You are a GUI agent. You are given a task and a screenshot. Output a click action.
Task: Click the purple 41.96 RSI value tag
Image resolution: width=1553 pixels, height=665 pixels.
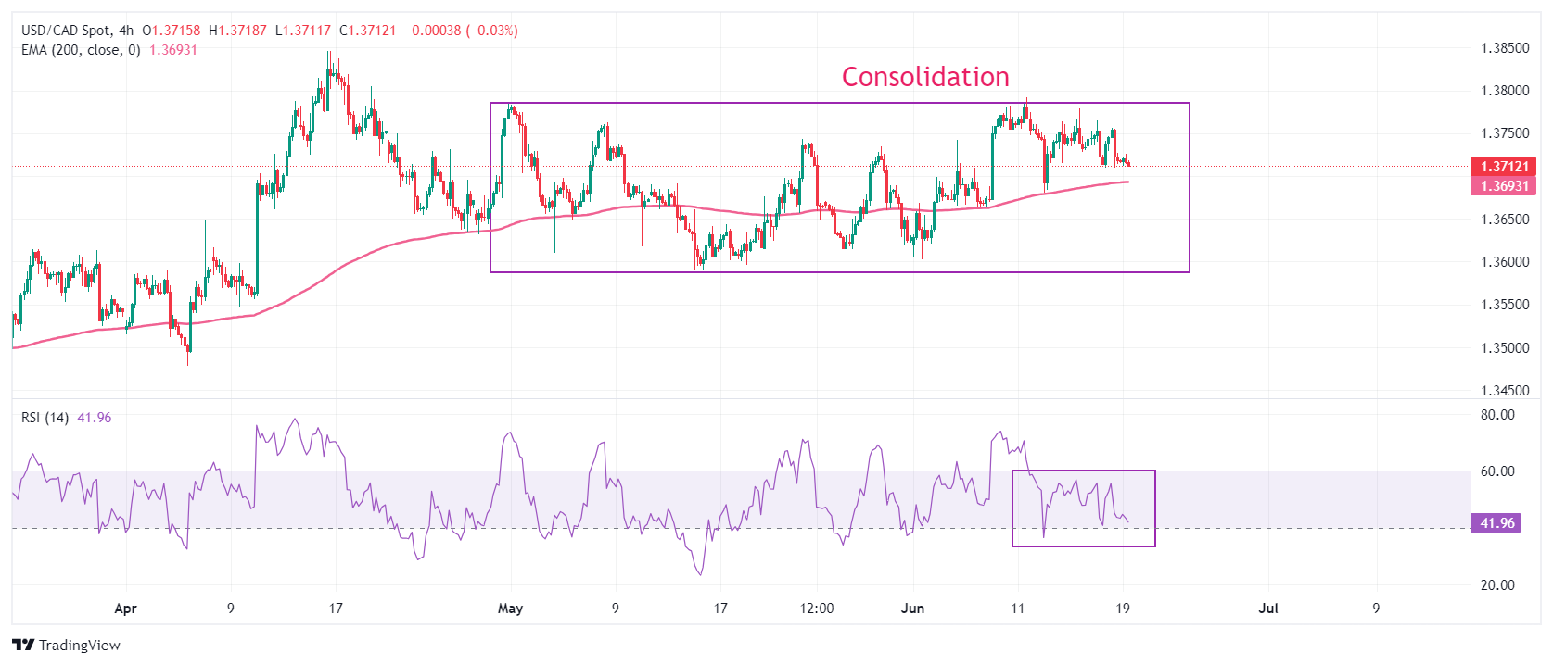[x=1496, y=523]
